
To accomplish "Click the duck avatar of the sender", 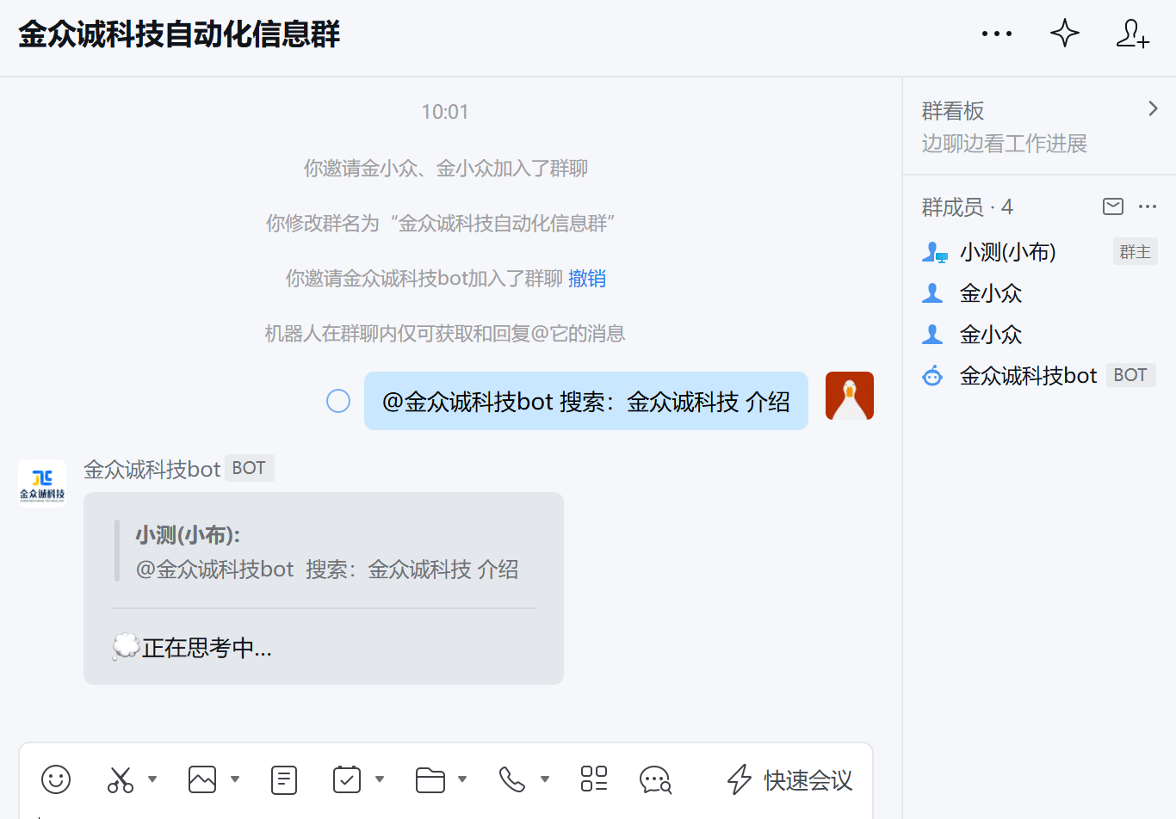I will click(850, 396).
